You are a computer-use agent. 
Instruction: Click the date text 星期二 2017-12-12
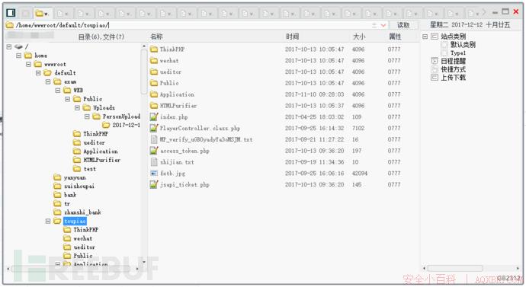pyautogui.click(x=456, y=24)
